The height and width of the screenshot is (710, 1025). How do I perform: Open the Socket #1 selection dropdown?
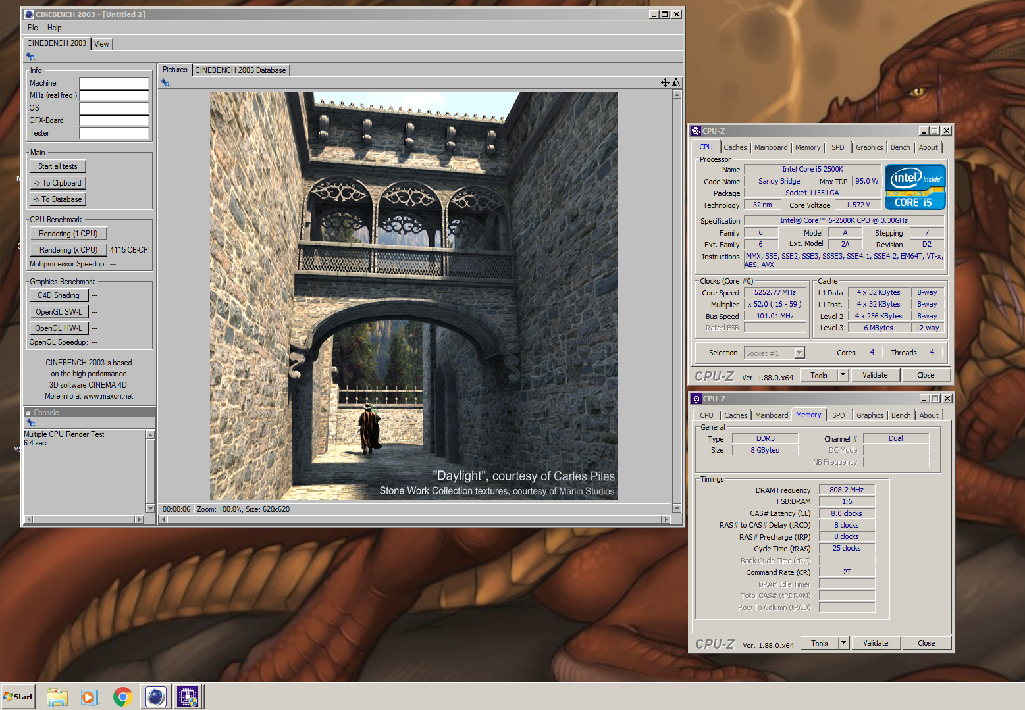click(775, 353)
